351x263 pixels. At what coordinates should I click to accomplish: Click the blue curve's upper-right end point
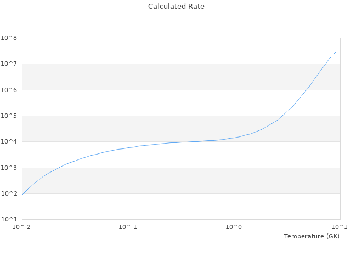pyautogui.click(x=335, y=53)
